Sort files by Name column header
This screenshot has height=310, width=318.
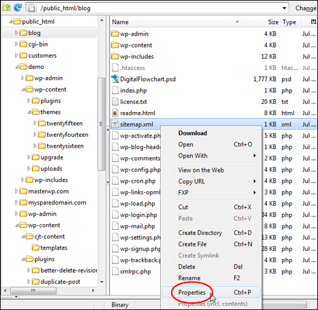point(176,22)
